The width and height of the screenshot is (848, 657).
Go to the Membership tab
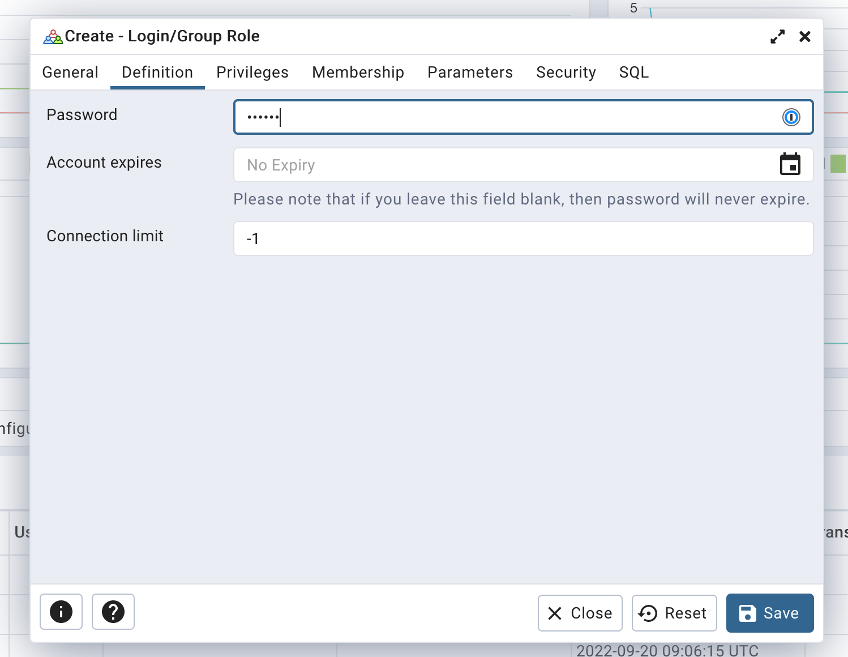pos(358,72)
